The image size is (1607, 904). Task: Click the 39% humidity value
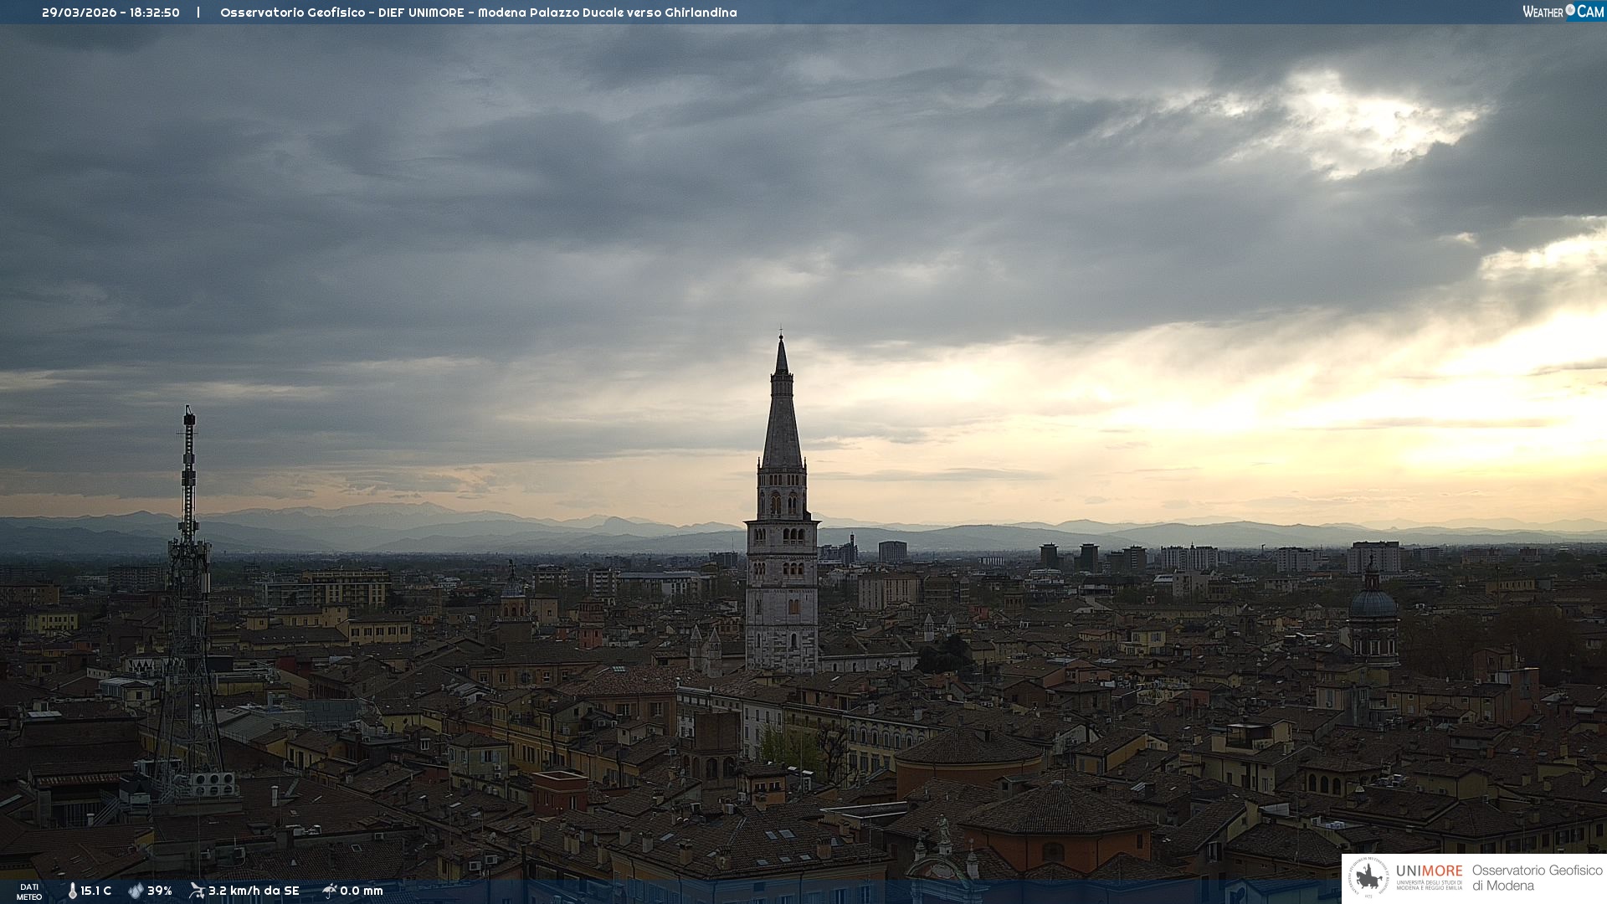tap(159, 891)
